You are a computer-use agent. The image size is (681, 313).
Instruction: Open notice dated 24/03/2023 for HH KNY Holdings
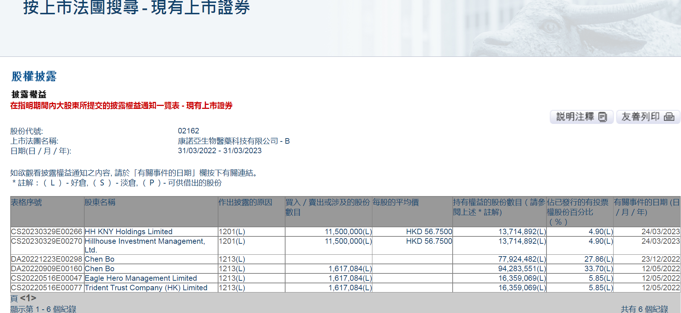(x=660, y=232)
